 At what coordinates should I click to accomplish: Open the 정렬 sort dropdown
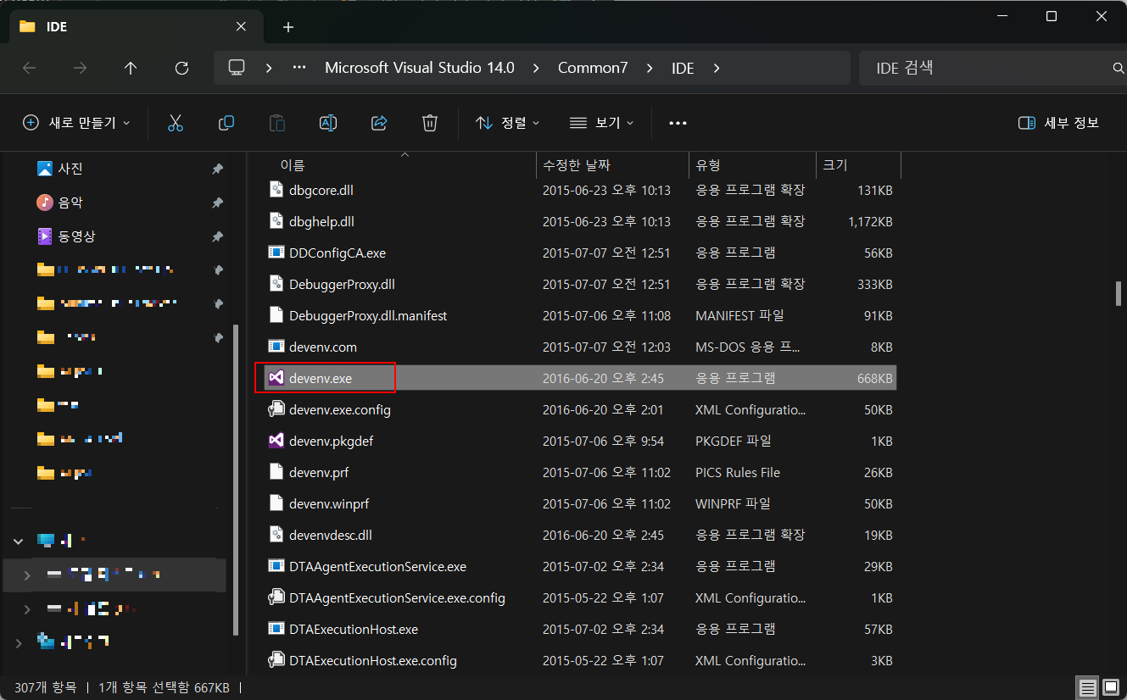click(508, 123)
